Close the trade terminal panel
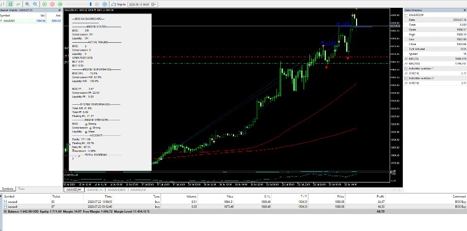 pos(1,196)
